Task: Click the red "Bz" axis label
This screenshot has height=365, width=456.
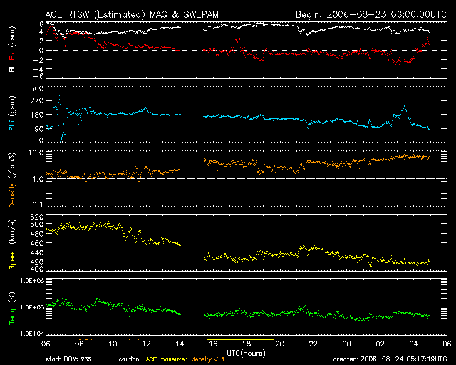Action: (x=12, y=56)
